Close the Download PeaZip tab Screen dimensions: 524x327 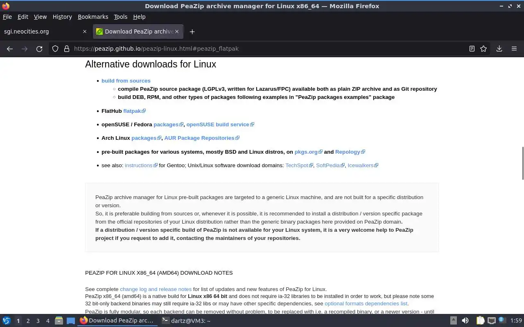point(177,31)
